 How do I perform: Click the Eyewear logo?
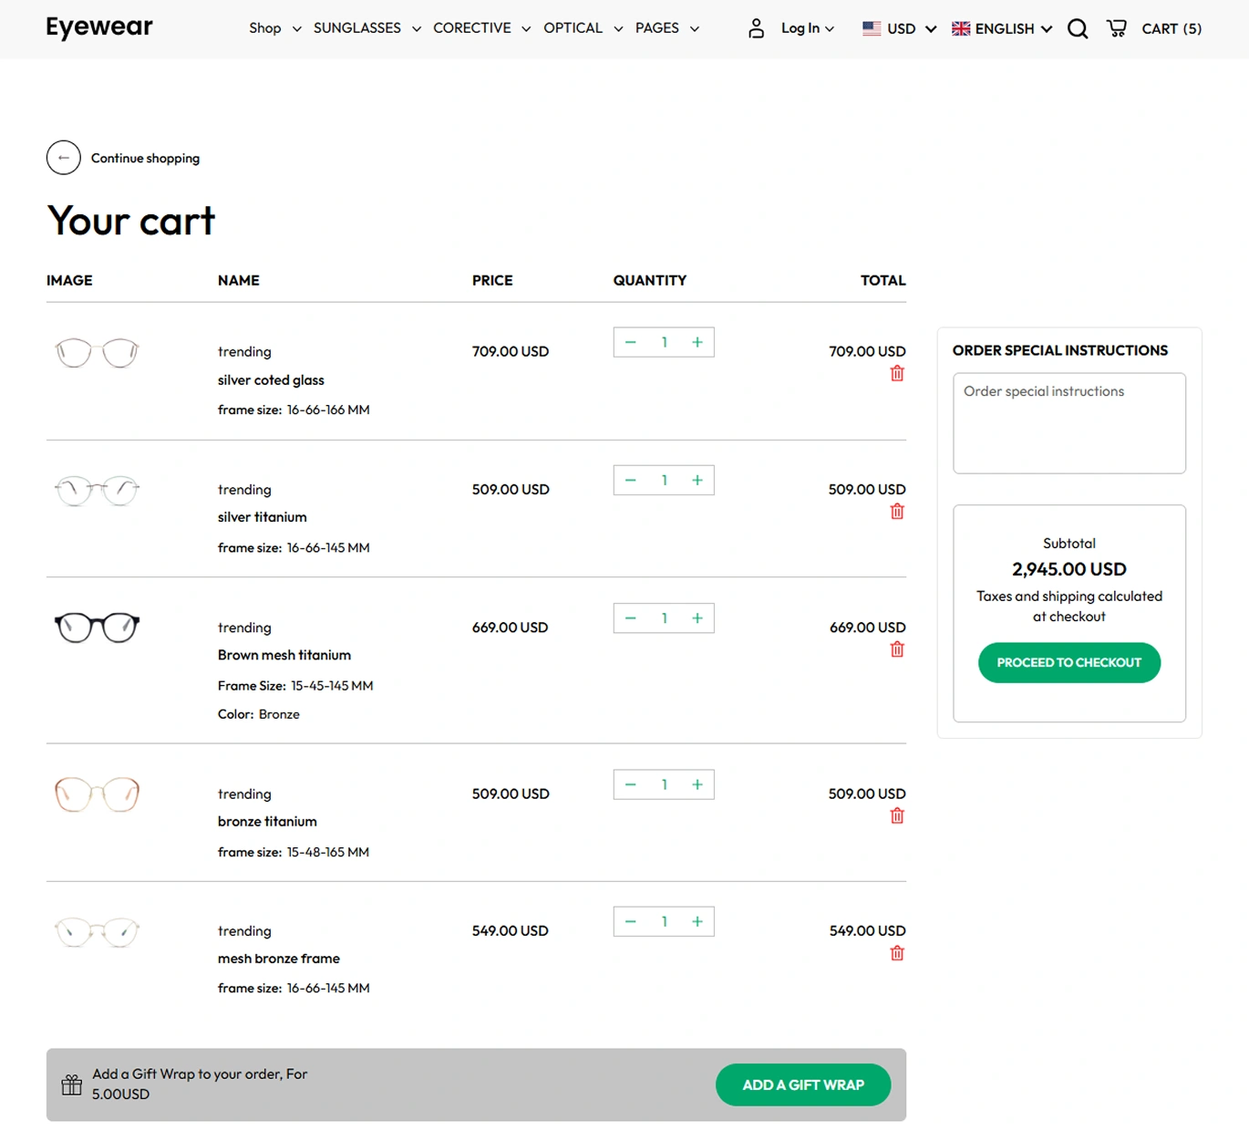coord(99,27)
